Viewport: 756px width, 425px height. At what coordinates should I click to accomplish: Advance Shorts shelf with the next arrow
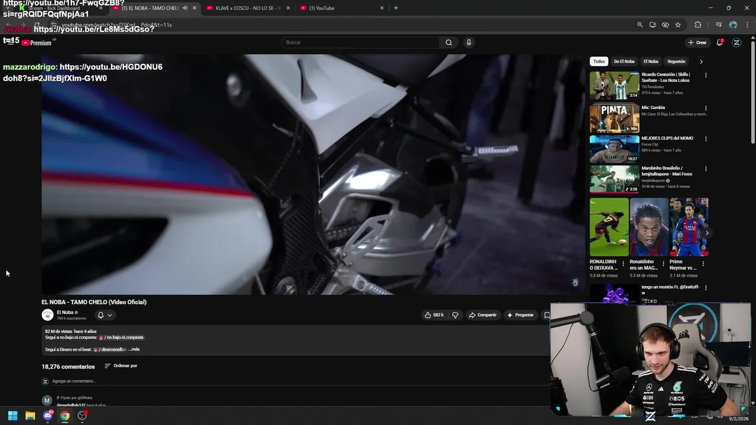coord(706,233)
